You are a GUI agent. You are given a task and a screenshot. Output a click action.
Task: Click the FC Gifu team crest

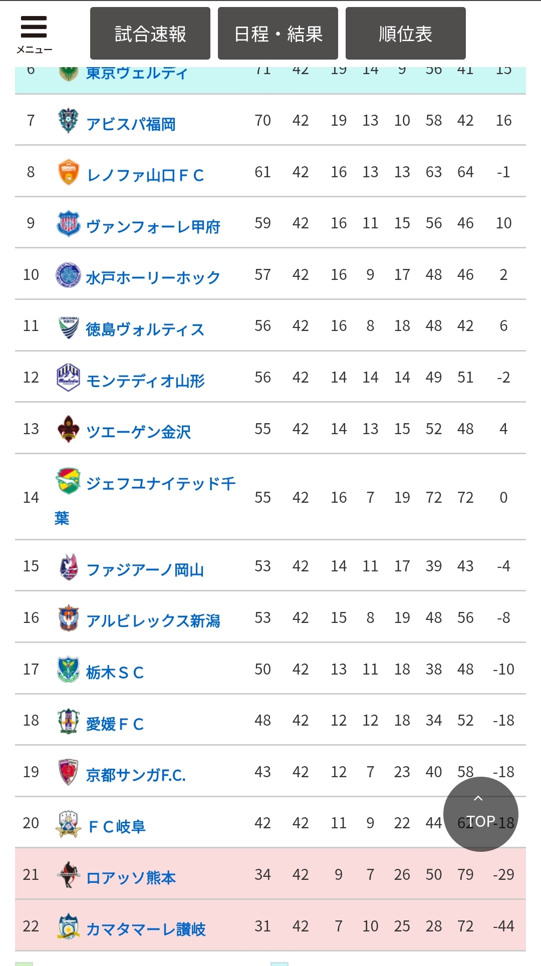coord(68,824)
